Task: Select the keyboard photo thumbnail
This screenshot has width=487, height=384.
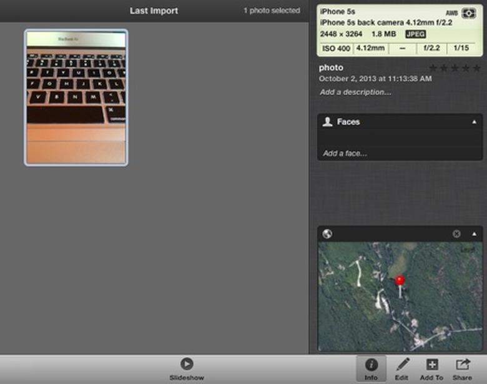Action: coord(76,97)
